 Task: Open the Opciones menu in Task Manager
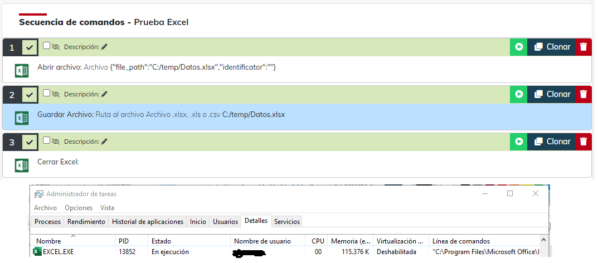pos(79,208)
